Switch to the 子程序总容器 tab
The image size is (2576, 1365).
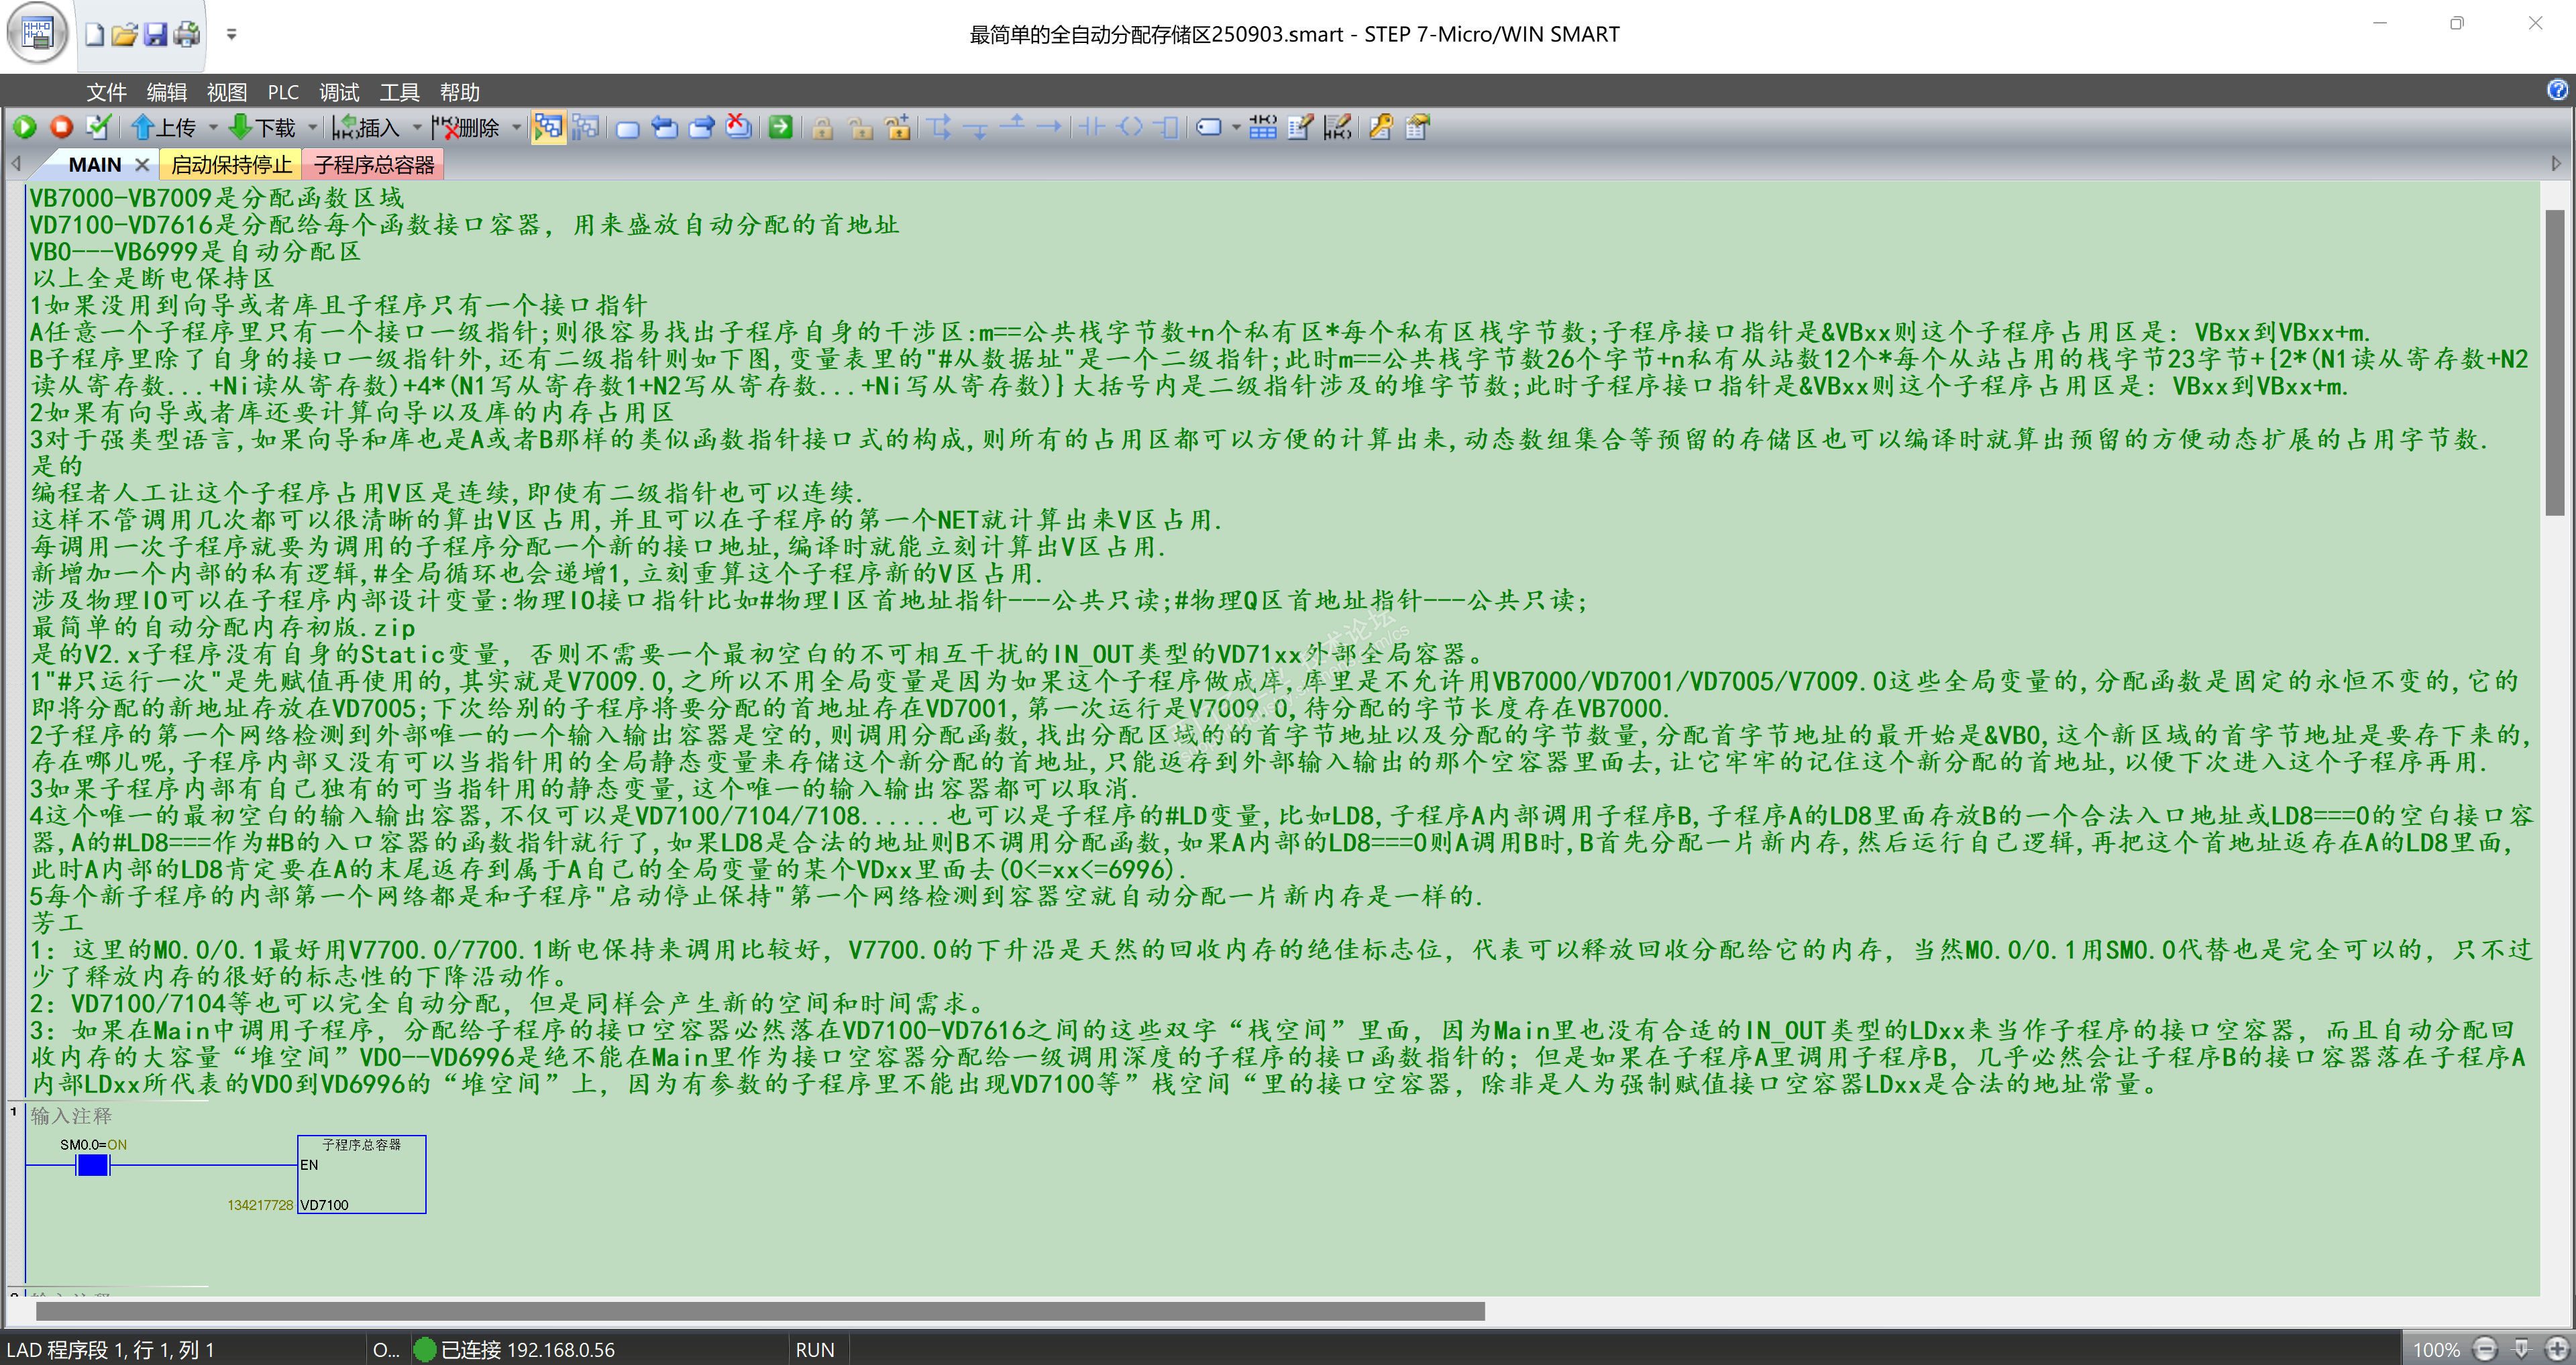[374, 165]
